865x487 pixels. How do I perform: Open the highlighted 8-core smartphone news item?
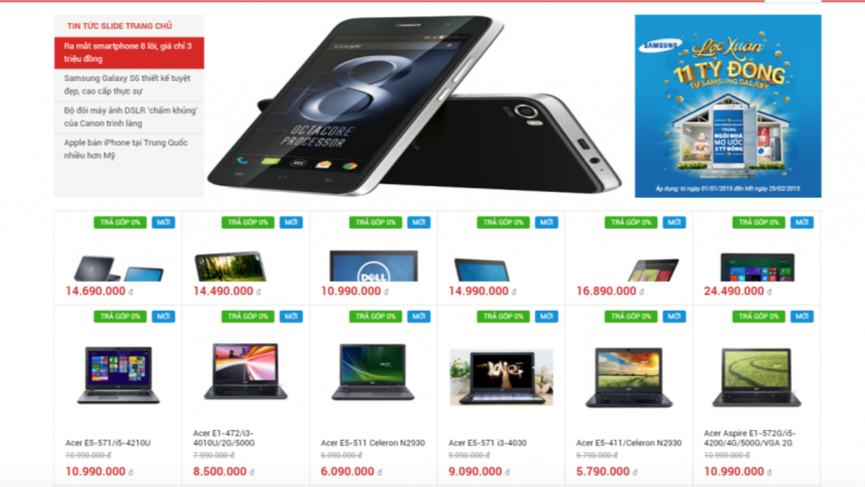click(129, 53)
